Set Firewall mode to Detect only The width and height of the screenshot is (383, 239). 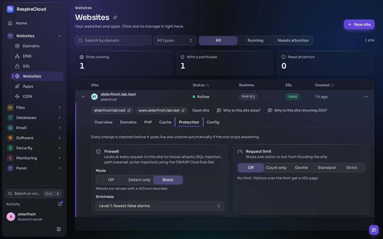pyautogui.click(x=139, y=180)
